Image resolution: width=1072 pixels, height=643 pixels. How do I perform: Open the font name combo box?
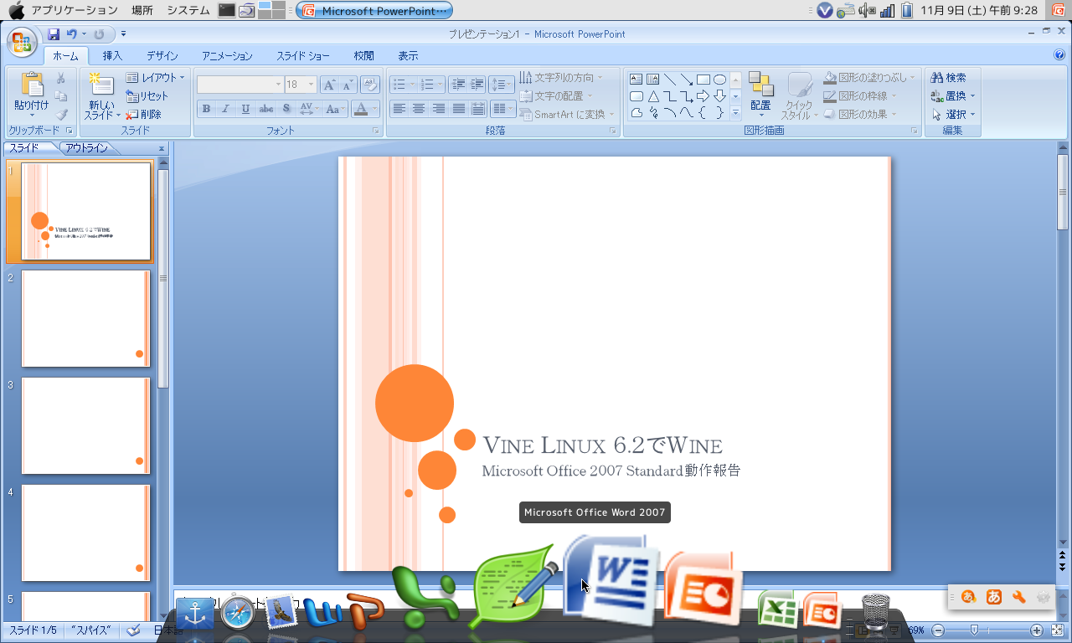pyautogui.click(x=240, y=85)
